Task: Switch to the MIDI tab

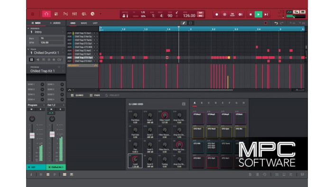Action: [x=36, y=23]
